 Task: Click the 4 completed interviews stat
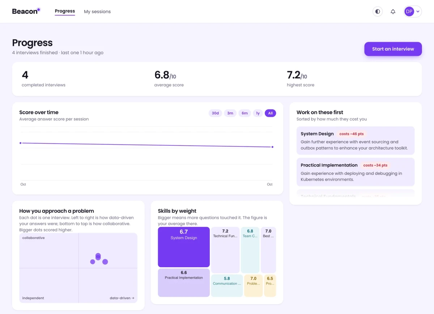43,79
